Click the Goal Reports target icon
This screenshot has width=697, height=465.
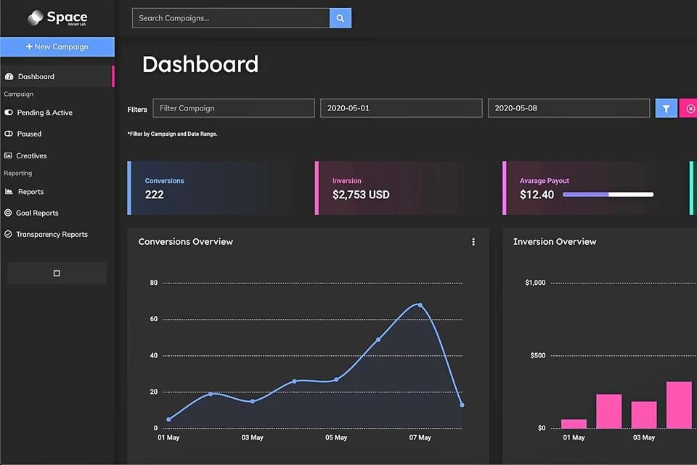(9, 213)
